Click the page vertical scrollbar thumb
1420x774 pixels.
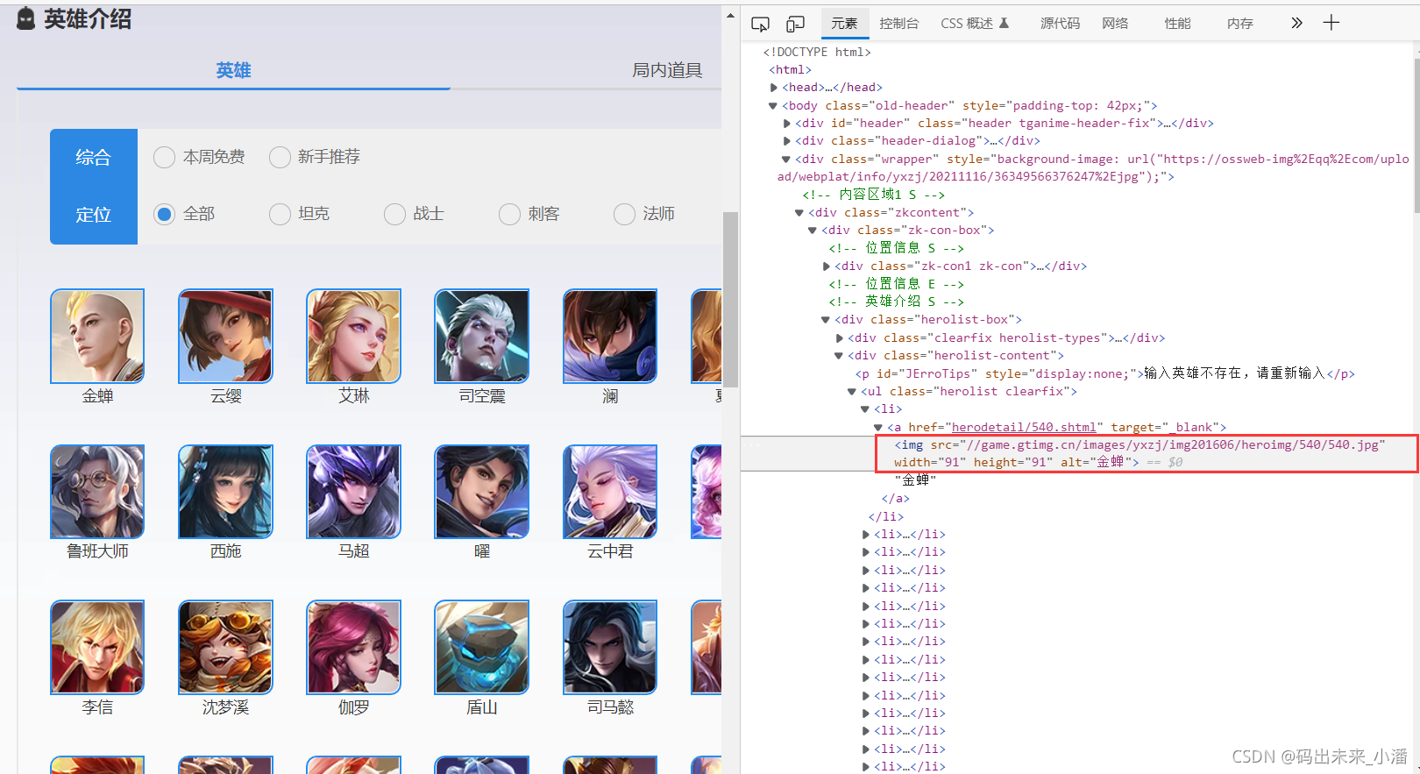[x=730, y=299]
